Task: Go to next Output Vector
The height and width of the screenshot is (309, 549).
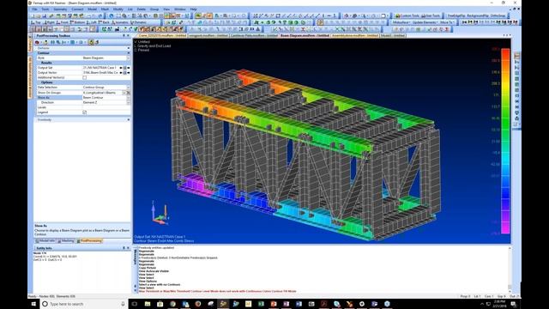Action: [x=128, y=72]
